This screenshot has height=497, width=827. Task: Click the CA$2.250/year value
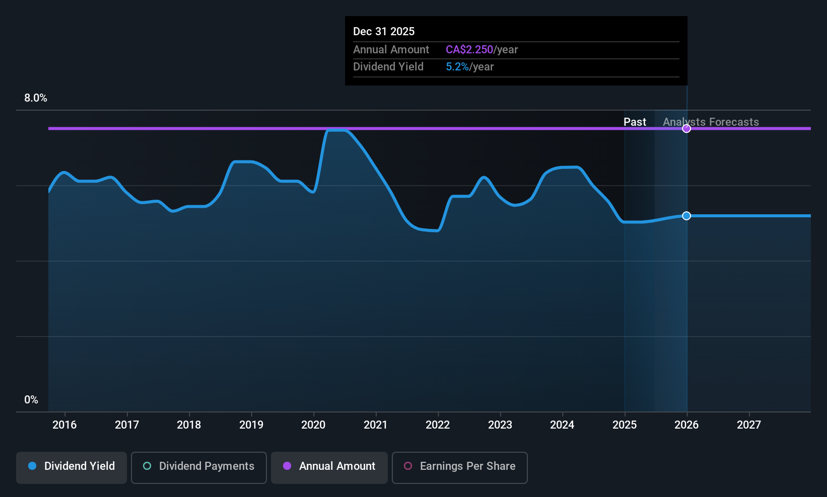[x=481, y=50]
